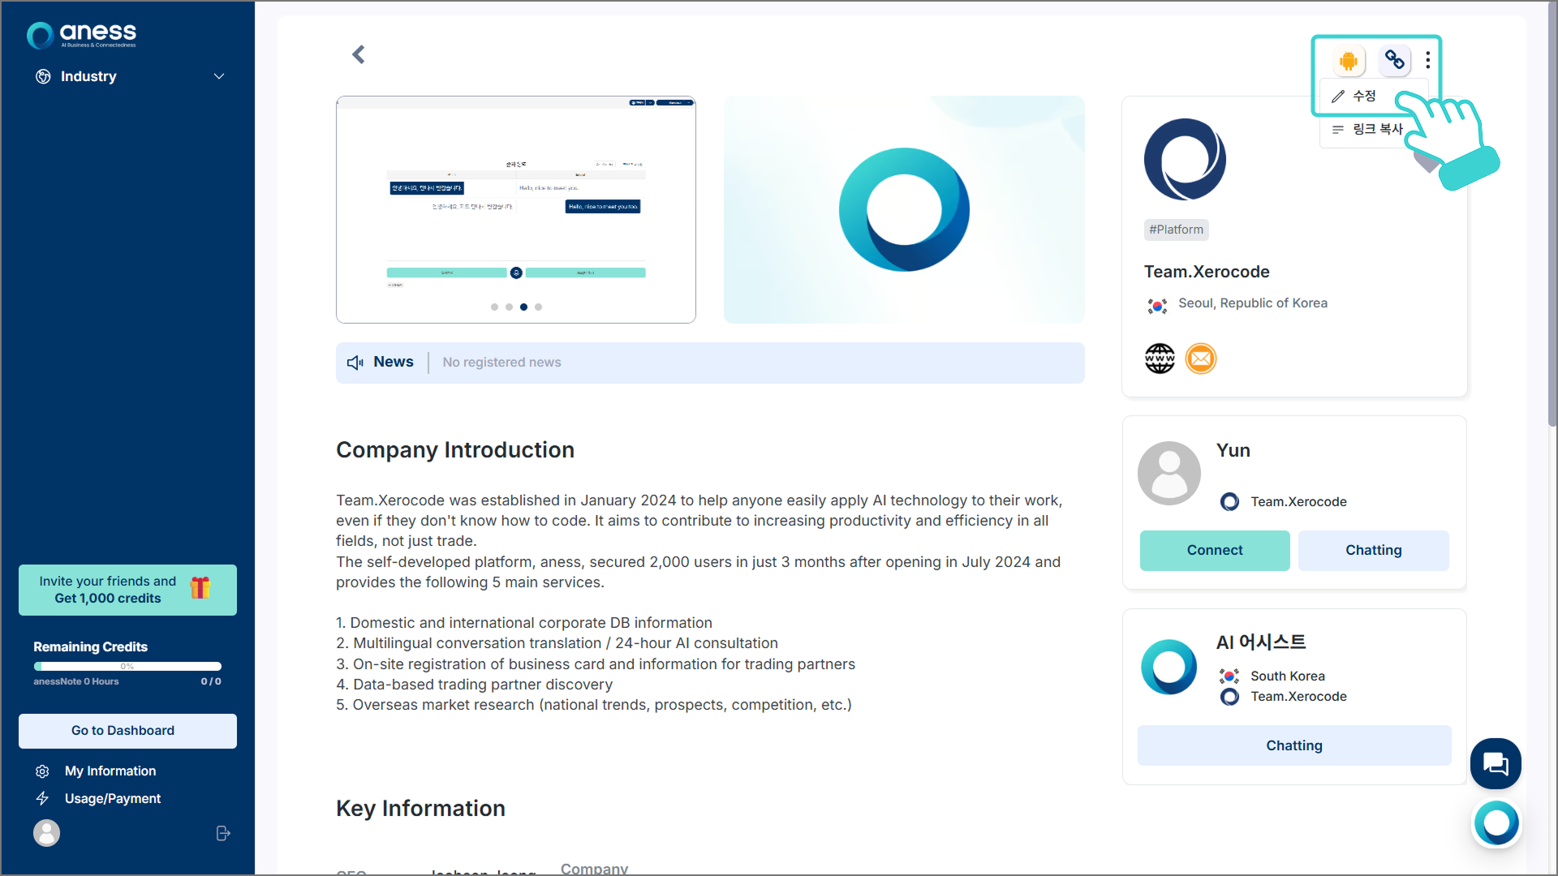Click Chatting button under AI 어시스트
The width and height of the screenshot is (1558, 876).
[1293, 745]
